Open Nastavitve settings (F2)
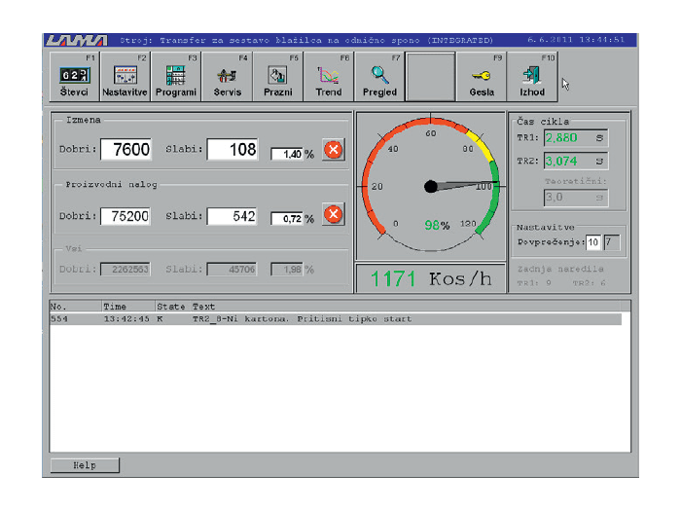 click(125, 77)
